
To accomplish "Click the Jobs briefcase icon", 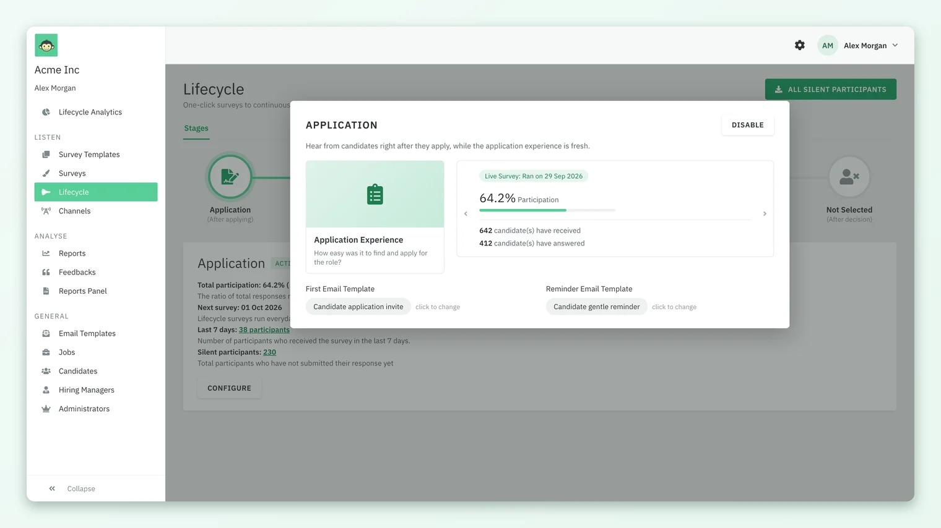I will (46, 352).
